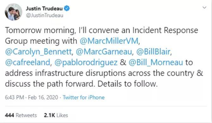This screenshot has width=212, height=123.
Task: Open the @MarcMillerVM mention
Action: pyautogui.click(x=109, y=41)
